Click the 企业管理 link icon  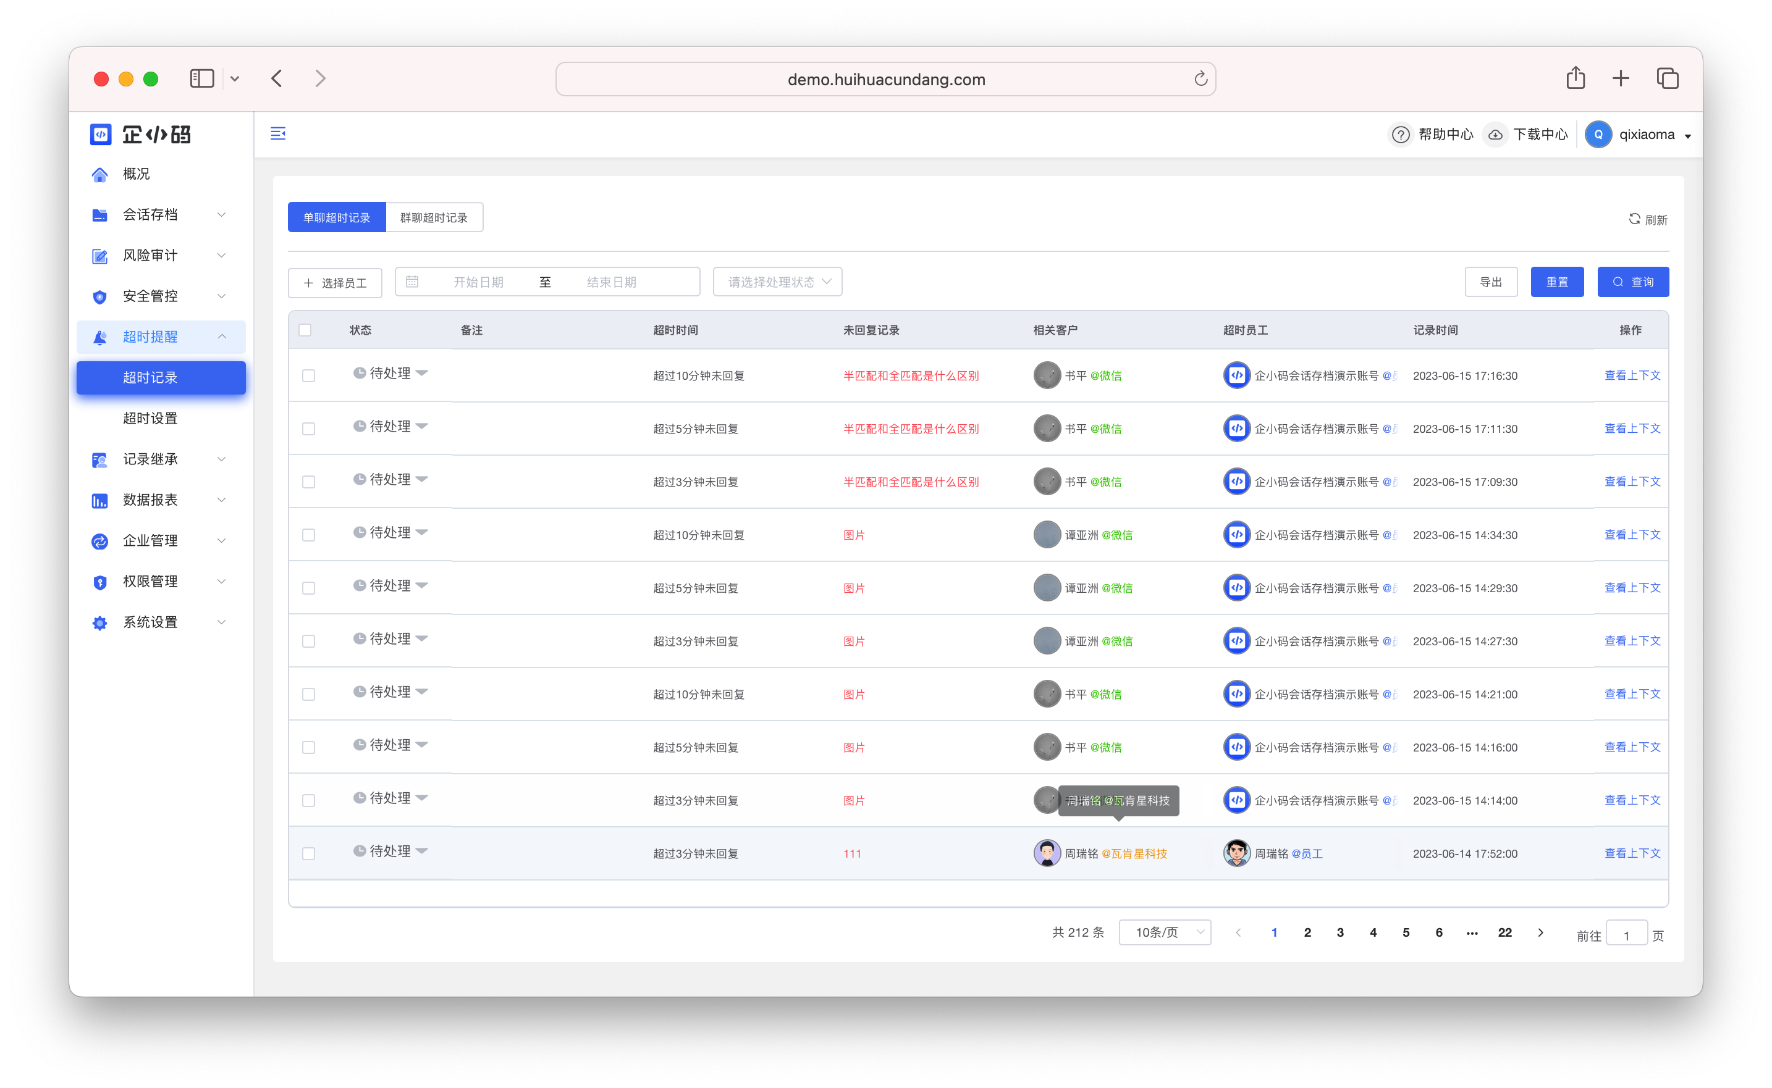pyautogui.click(x=100, y=541)
